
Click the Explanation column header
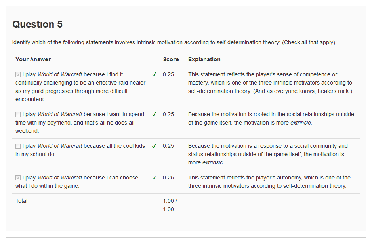point(204,59)
